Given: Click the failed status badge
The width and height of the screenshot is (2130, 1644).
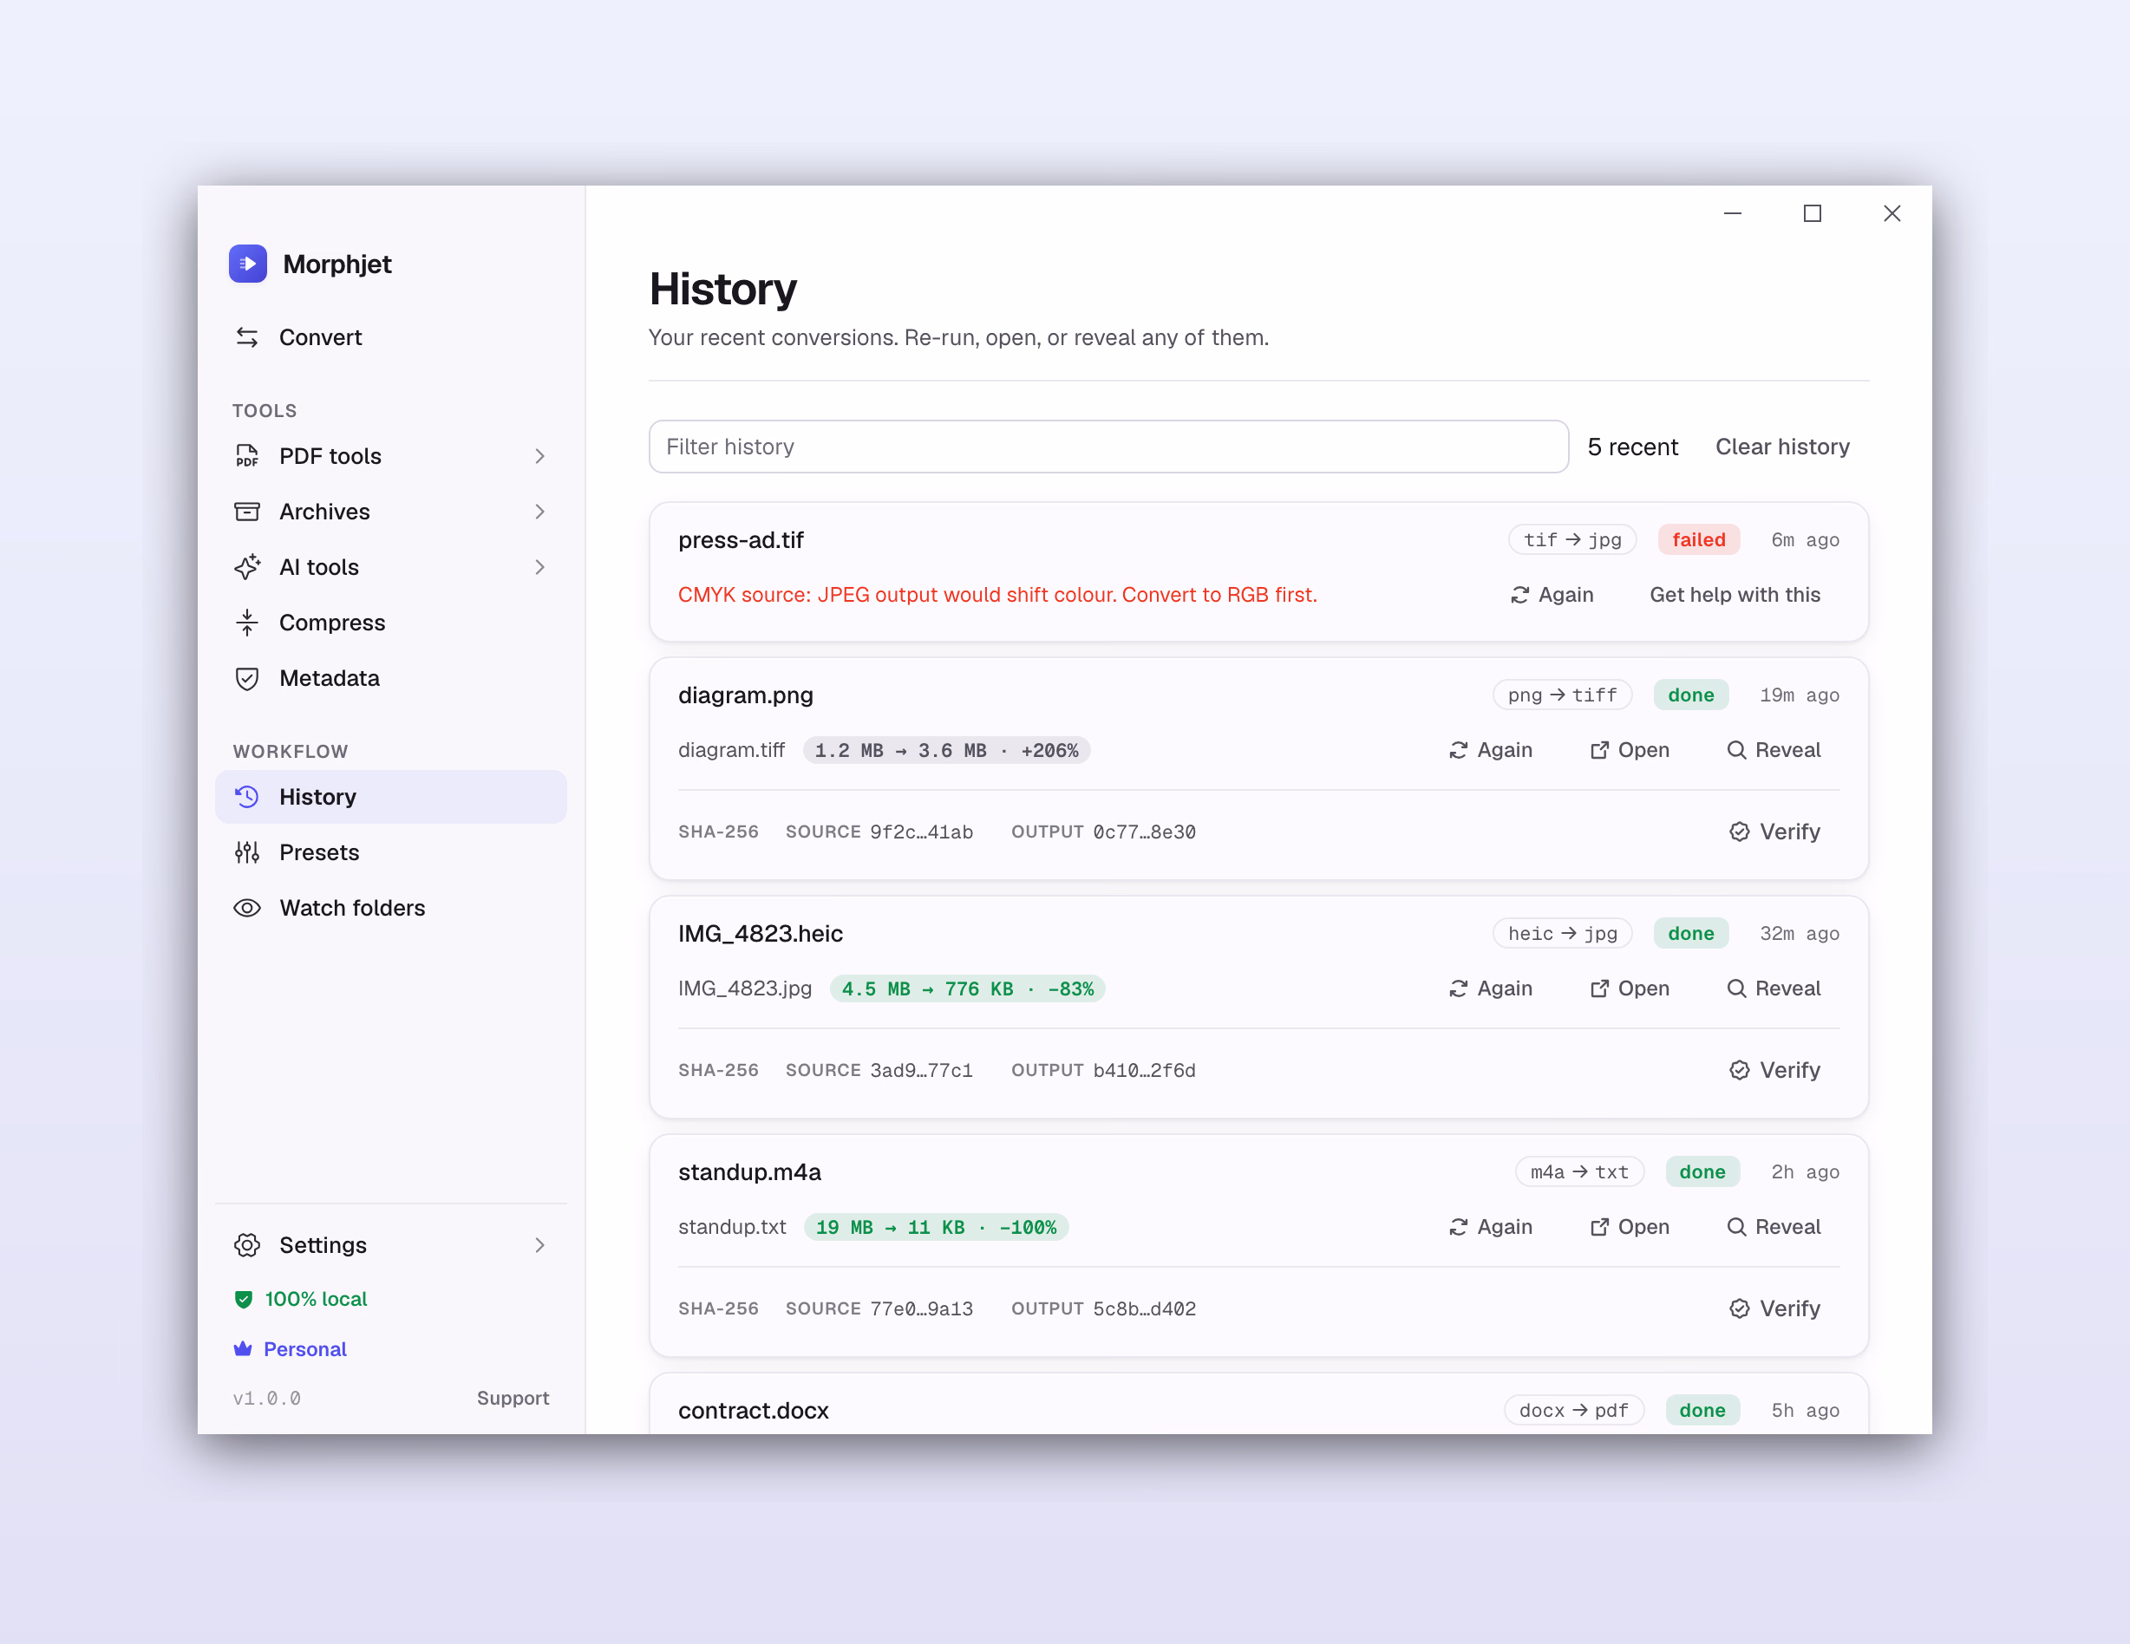Looking at the screenshot, I should point(1699,540).
